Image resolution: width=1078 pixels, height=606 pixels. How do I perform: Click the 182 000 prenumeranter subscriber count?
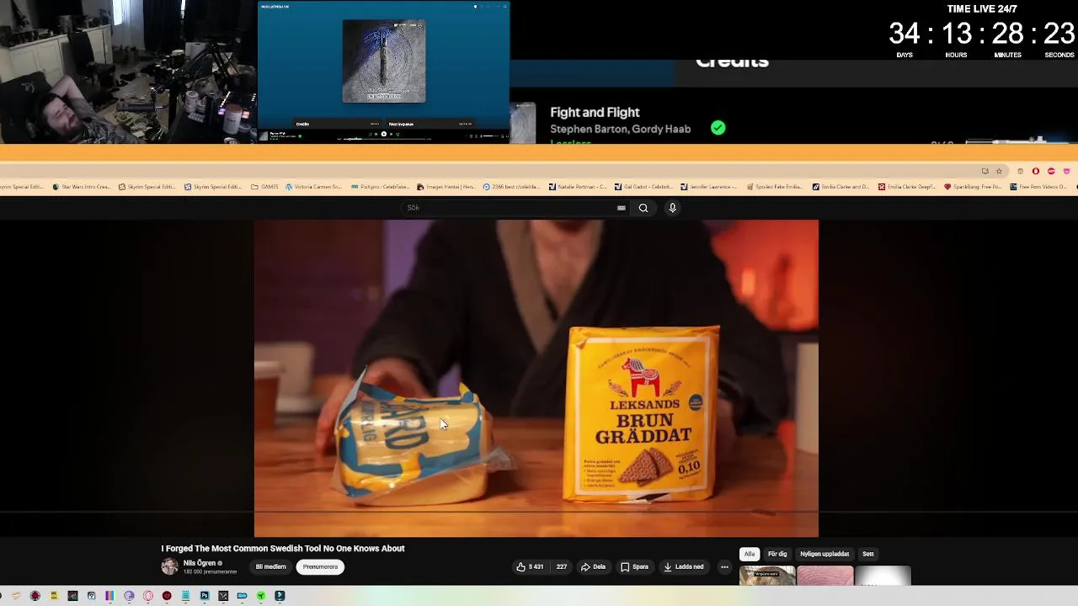pos(211,572)
